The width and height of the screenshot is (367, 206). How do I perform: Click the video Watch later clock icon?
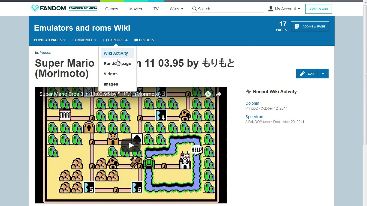tap(208, 94)
